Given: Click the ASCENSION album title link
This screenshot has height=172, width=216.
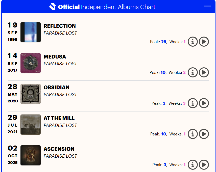Looking at the screenshot, I should tap(59, 149).
